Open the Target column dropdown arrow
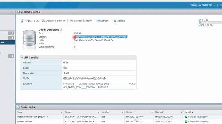 [x=98, y=112]
